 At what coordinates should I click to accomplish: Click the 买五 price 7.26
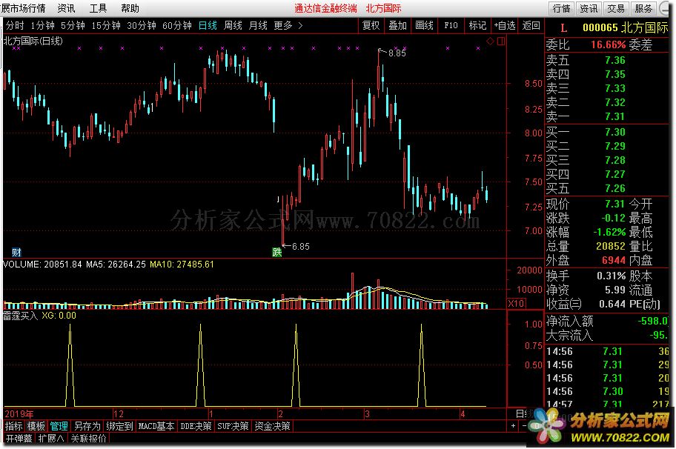[614, 188]
